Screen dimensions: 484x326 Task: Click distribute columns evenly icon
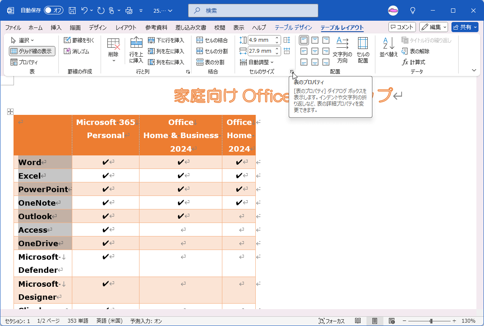[287, 51]
